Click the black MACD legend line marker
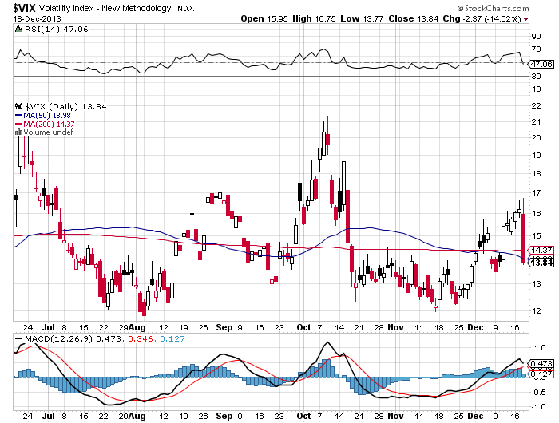 (x=19, y=338)
